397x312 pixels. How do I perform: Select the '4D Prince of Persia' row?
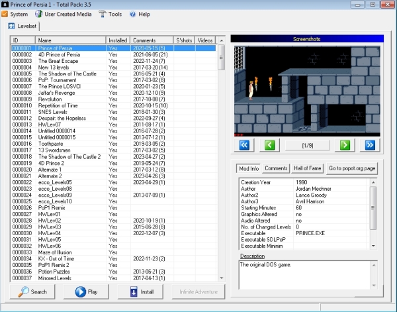coord(113,54)
